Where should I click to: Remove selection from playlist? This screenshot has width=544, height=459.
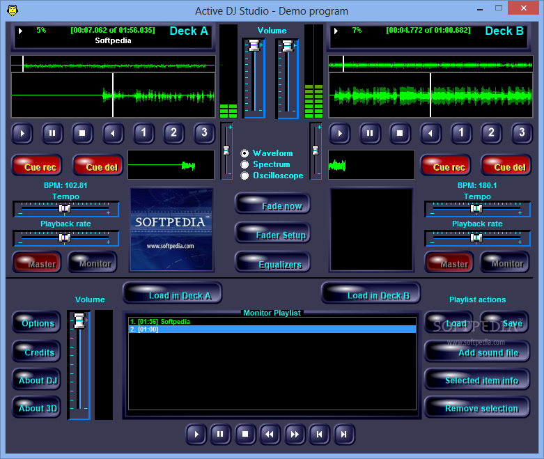click(477, 407)
